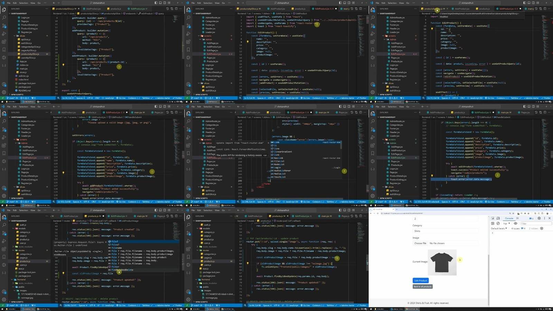The width and height of the screenshot is (553, 311).
Task: Click the live expression eye icon in DevTools
Action: pyautogui.click(x=516, y=223)
